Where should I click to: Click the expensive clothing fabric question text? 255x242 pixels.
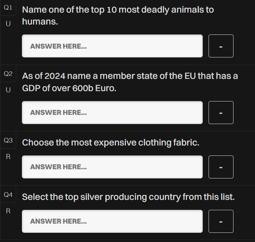coord(111,142)
